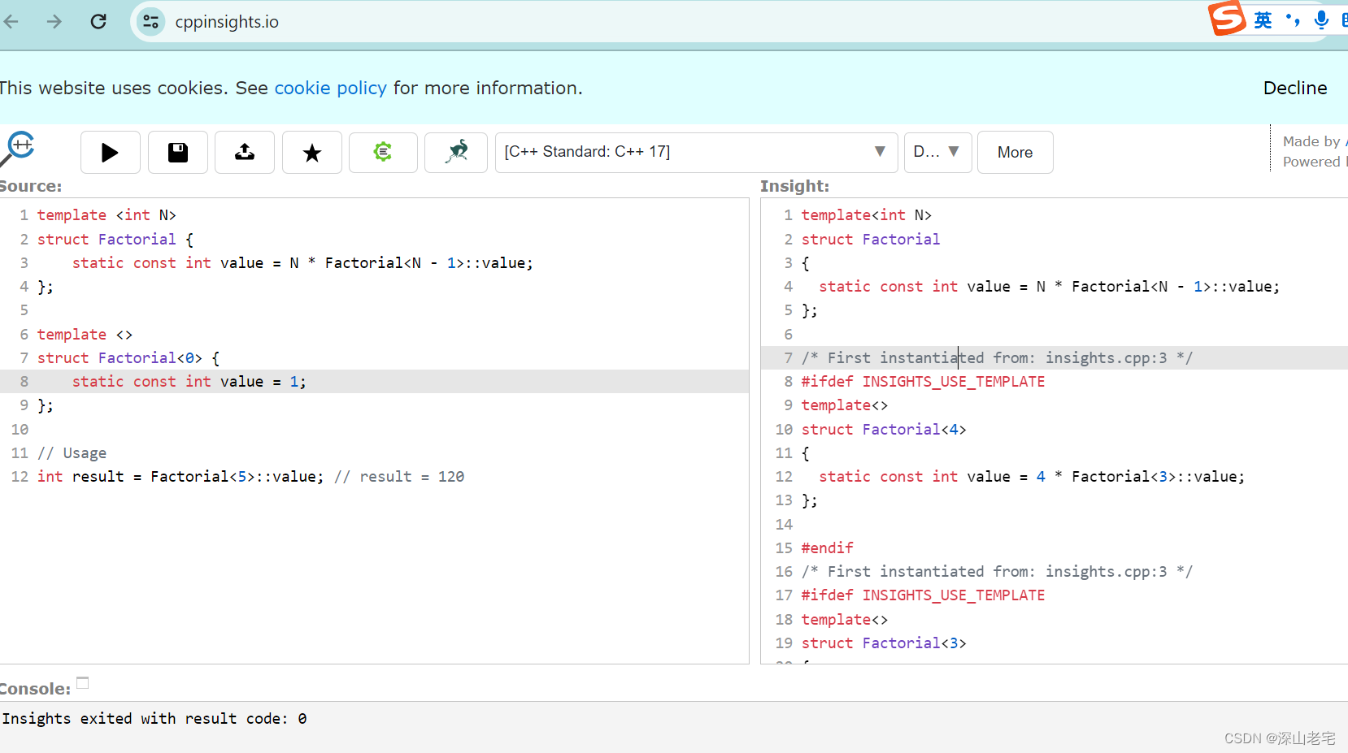
Task: Click source line 3 'Factorial<N - 1>::value;'
Action: point(428,263)
